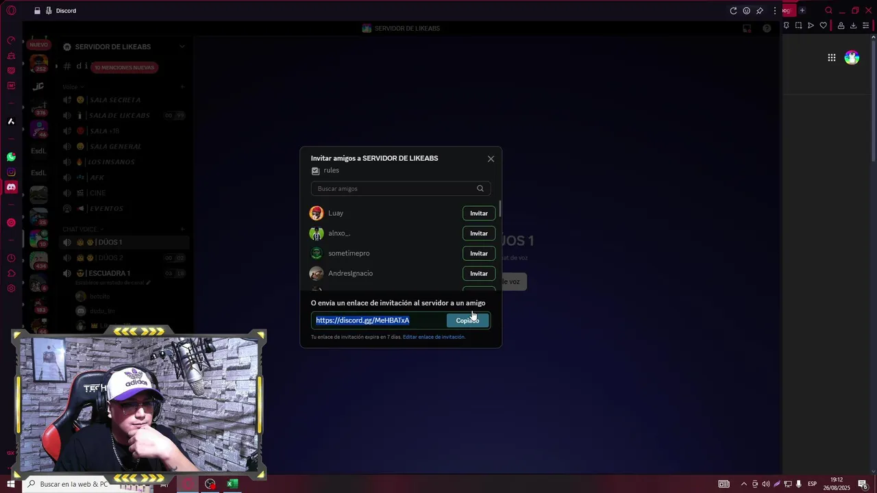Click the send/player arrow icon in toolbar
The width and height of the screenshot is (877, 493).
coord(811,25)
